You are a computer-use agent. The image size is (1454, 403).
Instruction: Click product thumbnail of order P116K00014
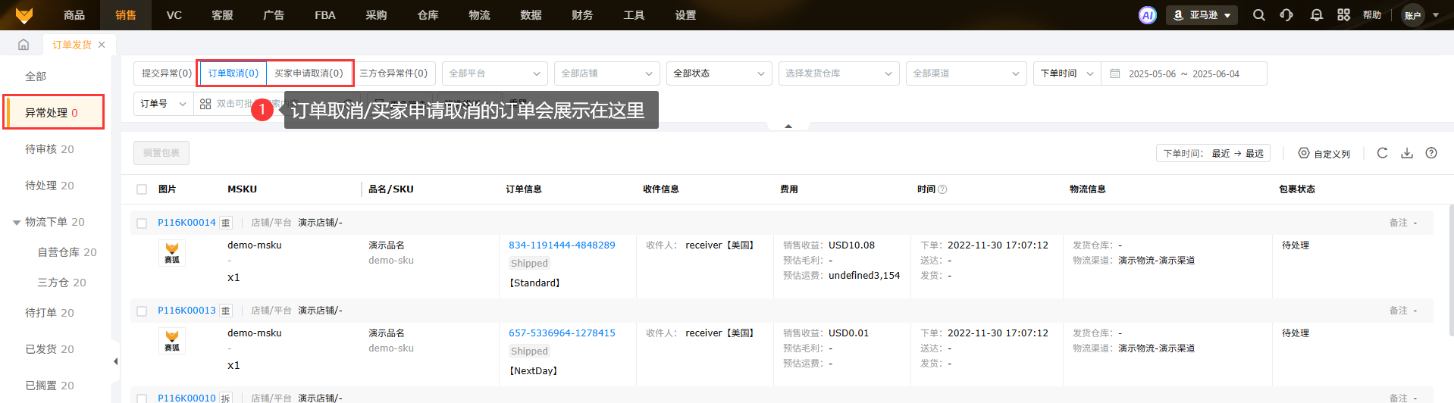(172, 253)
